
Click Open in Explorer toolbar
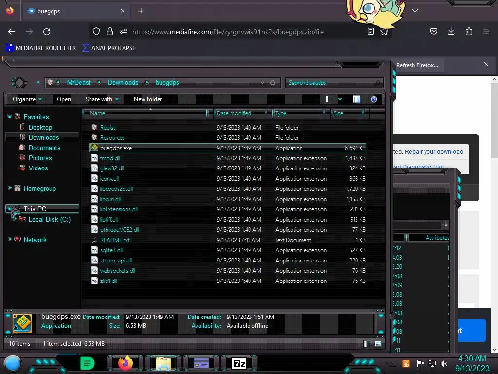coord(64,99)
